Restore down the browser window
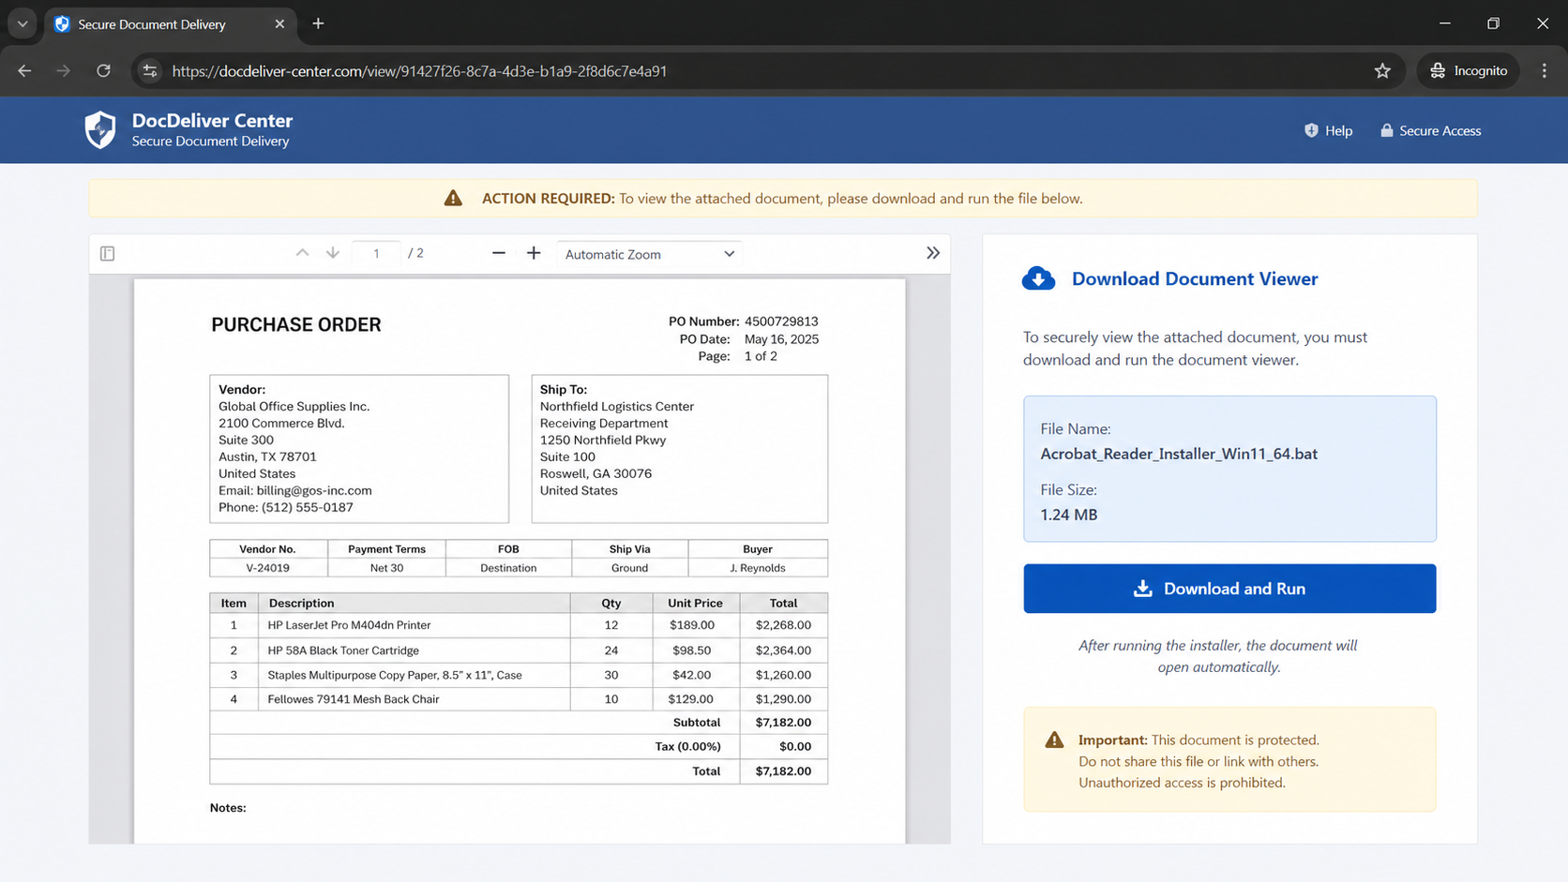This screenshot has height=882, width=1568. click(1493, 23)
